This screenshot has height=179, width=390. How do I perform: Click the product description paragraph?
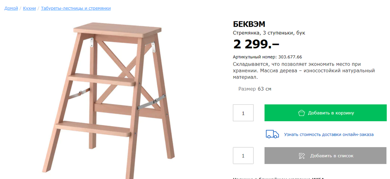pos(304,71)
